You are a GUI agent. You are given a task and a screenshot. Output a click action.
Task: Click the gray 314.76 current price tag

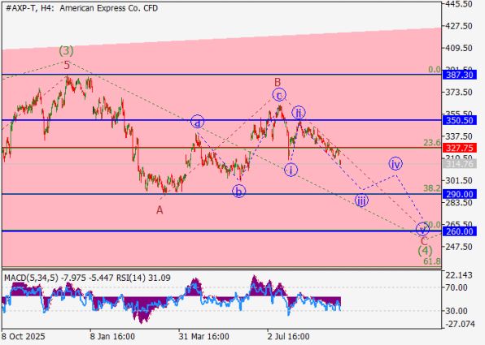pyautogui.click(x=460, y=164)
